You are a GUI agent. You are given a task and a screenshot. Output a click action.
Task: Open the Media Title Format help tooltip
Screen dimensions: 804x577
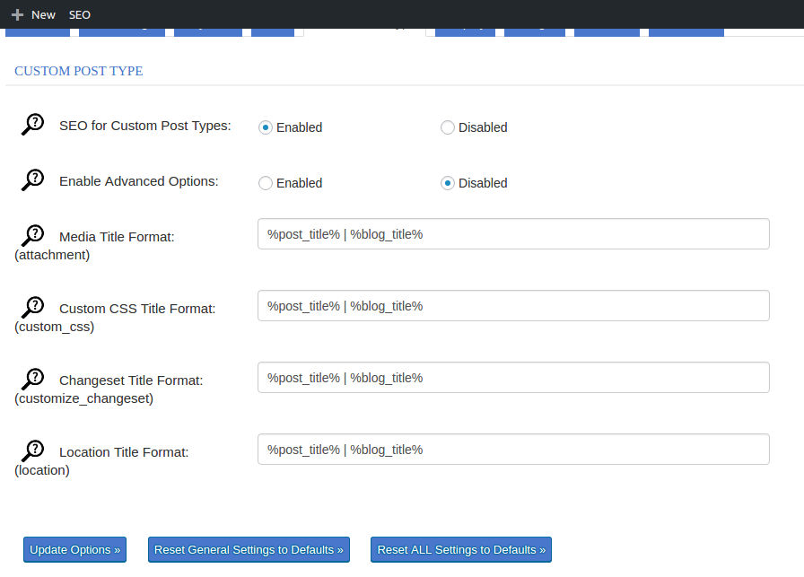[x=32, y=232]
